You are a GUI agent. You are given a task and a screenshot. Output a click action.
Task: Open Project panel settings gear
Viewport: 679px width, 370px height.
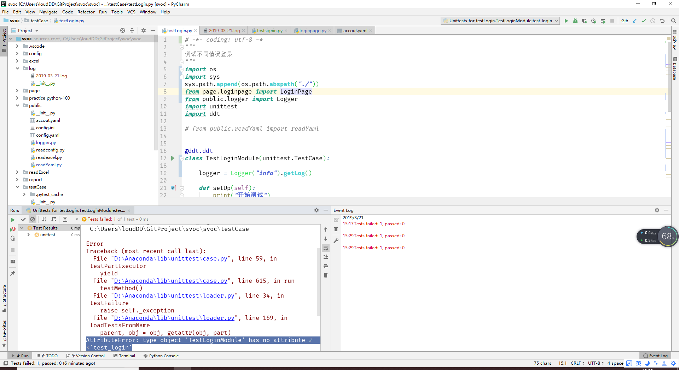[x=144, y=31]
